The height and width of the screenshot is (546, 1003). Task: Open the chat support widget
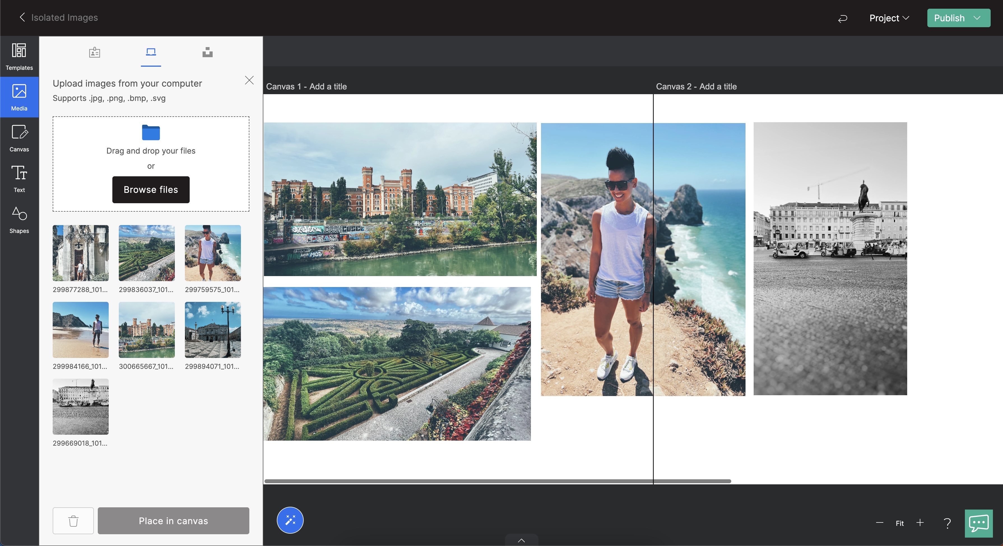(x=978, y=523)
